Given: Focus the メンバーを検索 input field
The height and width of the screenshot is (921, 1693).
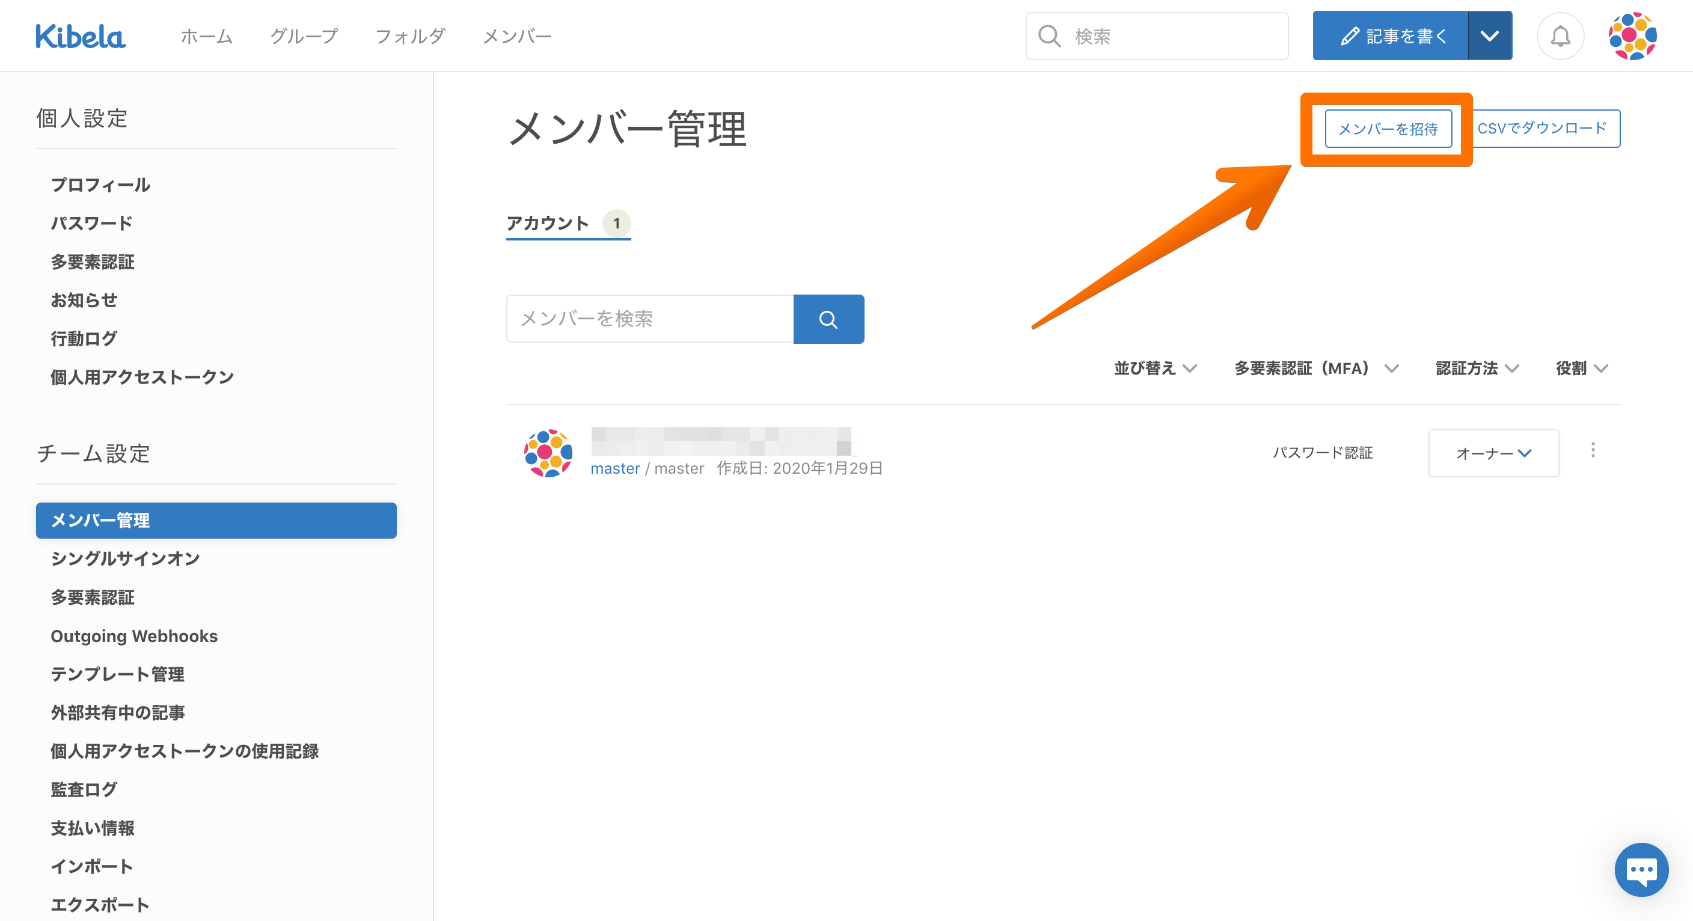Looking at the screenshot, I should coord(649,319).
